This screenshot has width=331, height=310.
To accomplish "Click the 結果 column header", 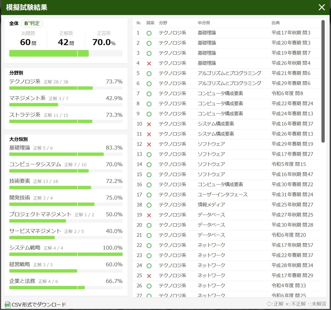I will 150,23.
